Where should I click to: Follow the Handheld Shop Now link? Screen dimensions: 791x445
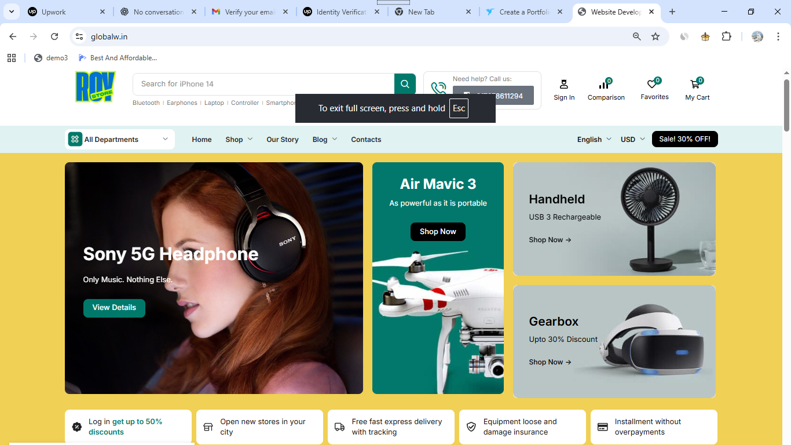click(x=550, y=240)
